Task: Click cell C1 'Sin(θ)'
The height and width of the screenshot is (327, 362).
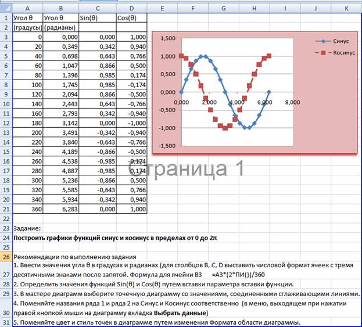Action: click(98, 18)
